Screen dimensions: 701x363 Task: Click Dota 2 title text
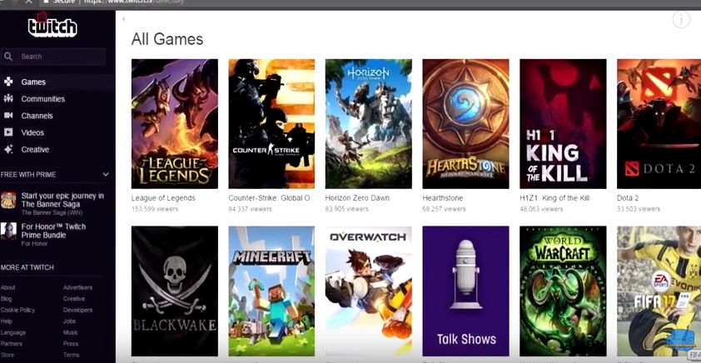coord(628,198)
